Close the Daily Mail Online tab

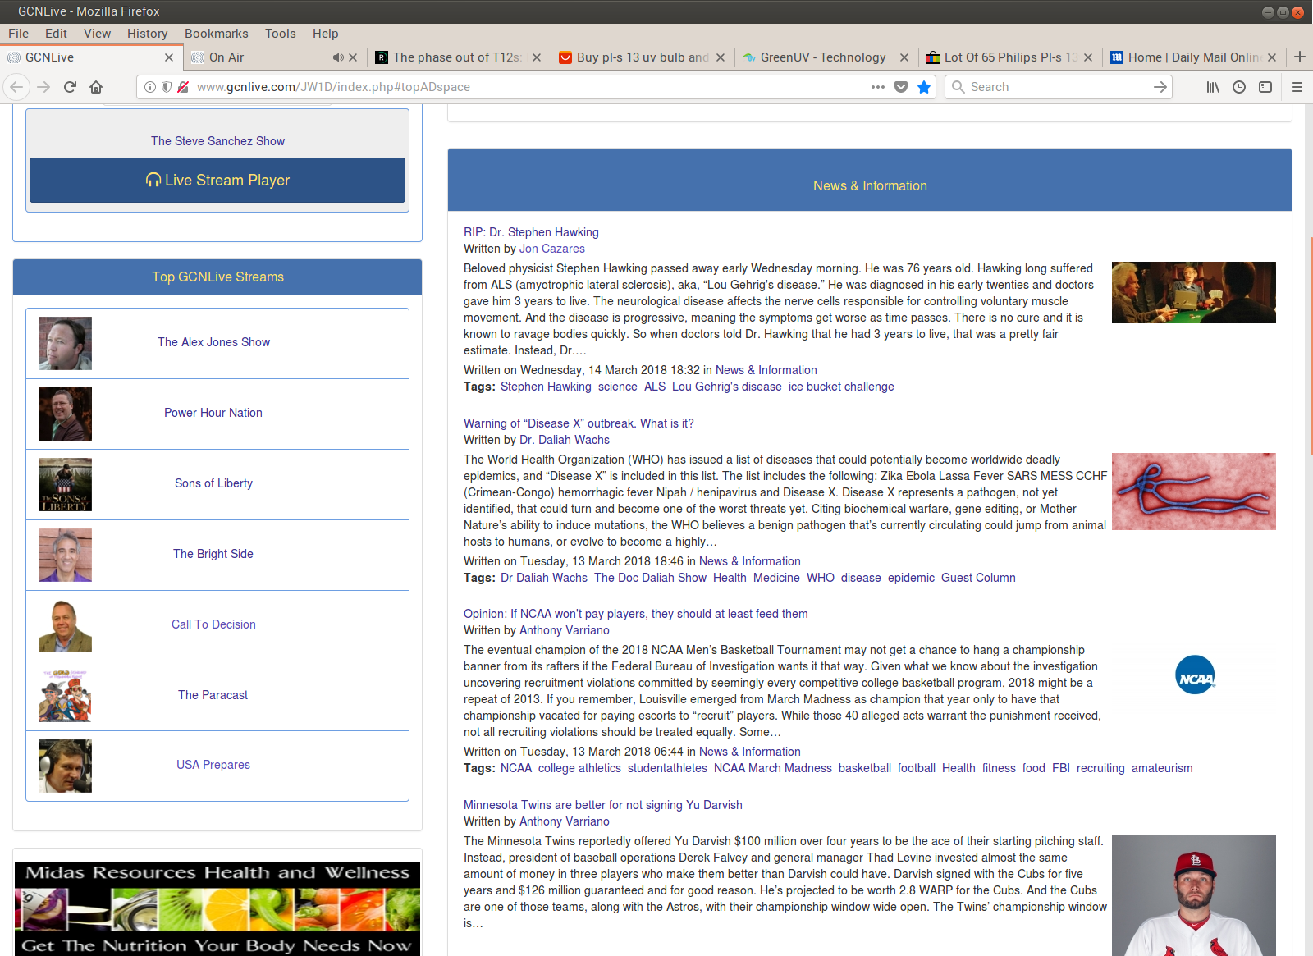(x=1272, y=57)
